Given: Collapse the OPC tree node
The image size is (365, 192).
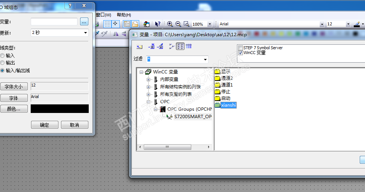Looking at the screenshot, I should click(x=148, y=102).
